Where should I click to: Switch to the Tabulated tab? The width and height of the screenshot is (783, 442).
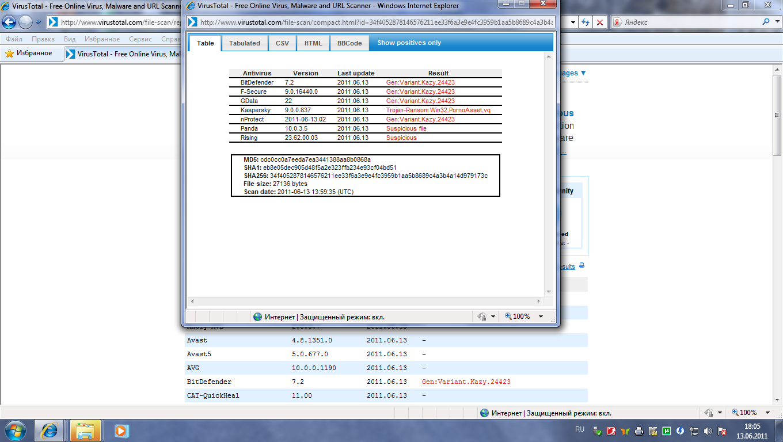click(245, 43)
